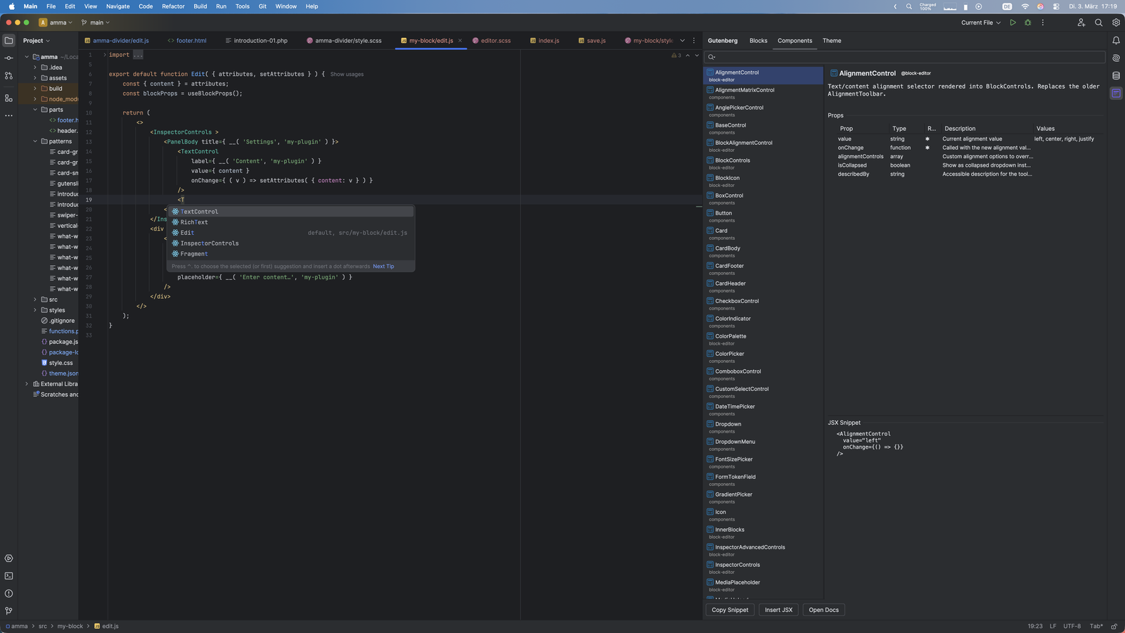Show more tool windows via ellipsis icon
The width and height of the screenshot is (1125, 633).
8,115
